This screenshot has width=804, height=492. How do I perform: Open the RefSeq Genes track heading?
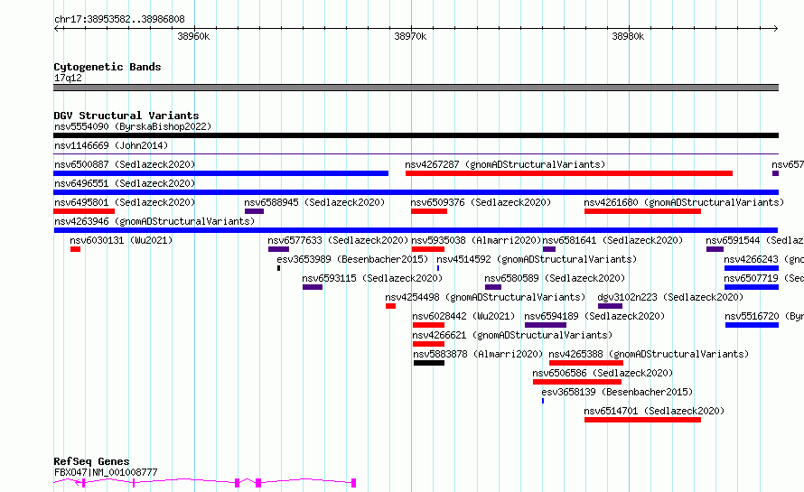click(x=91, y=461)
